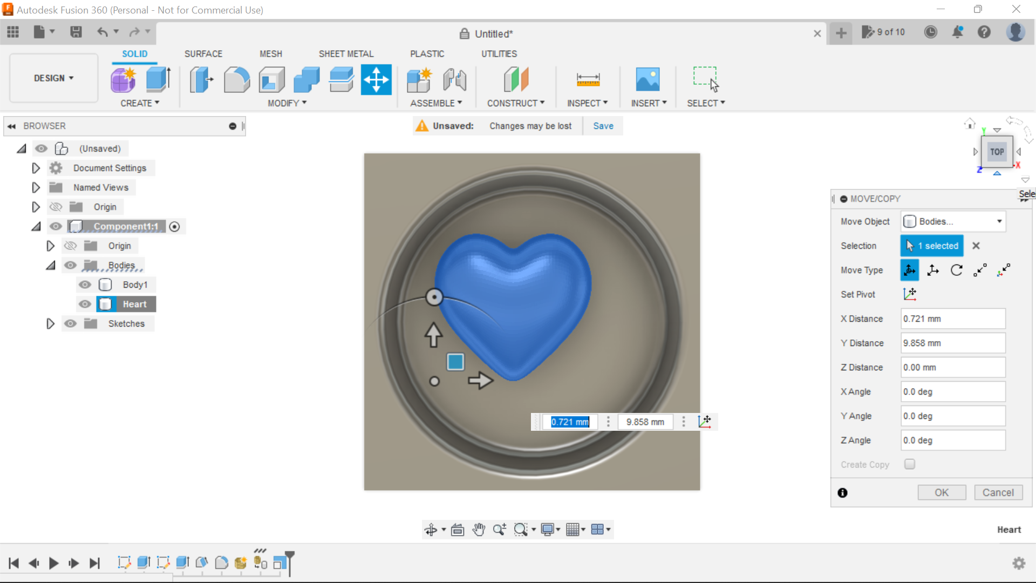Select the Combine tool
The width and height of the screenshot is (1036, 583).
306,79
